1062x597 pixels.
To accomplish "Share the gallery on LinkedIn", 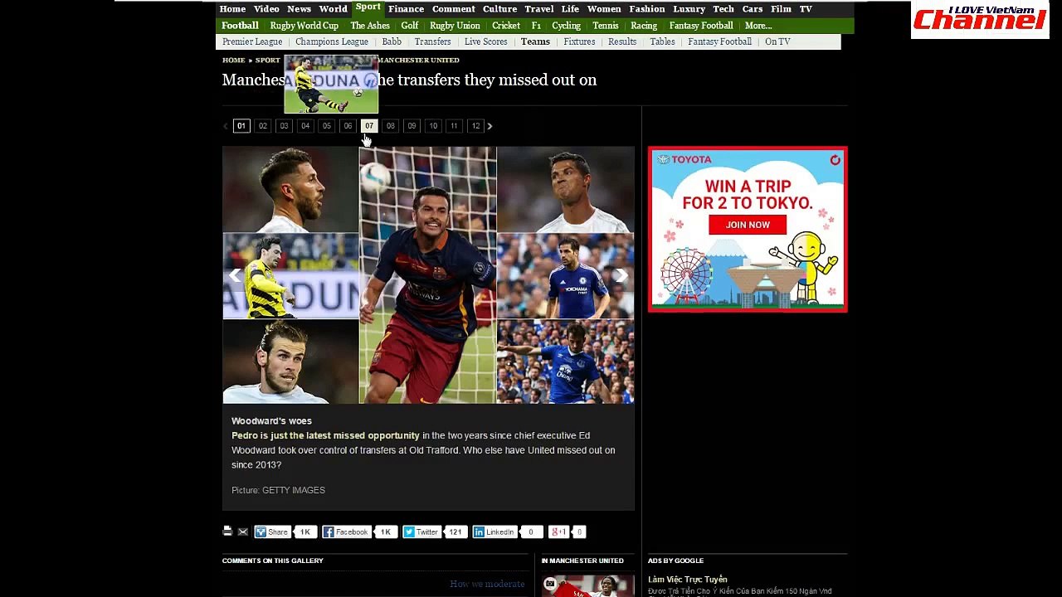I will point(494,532).
